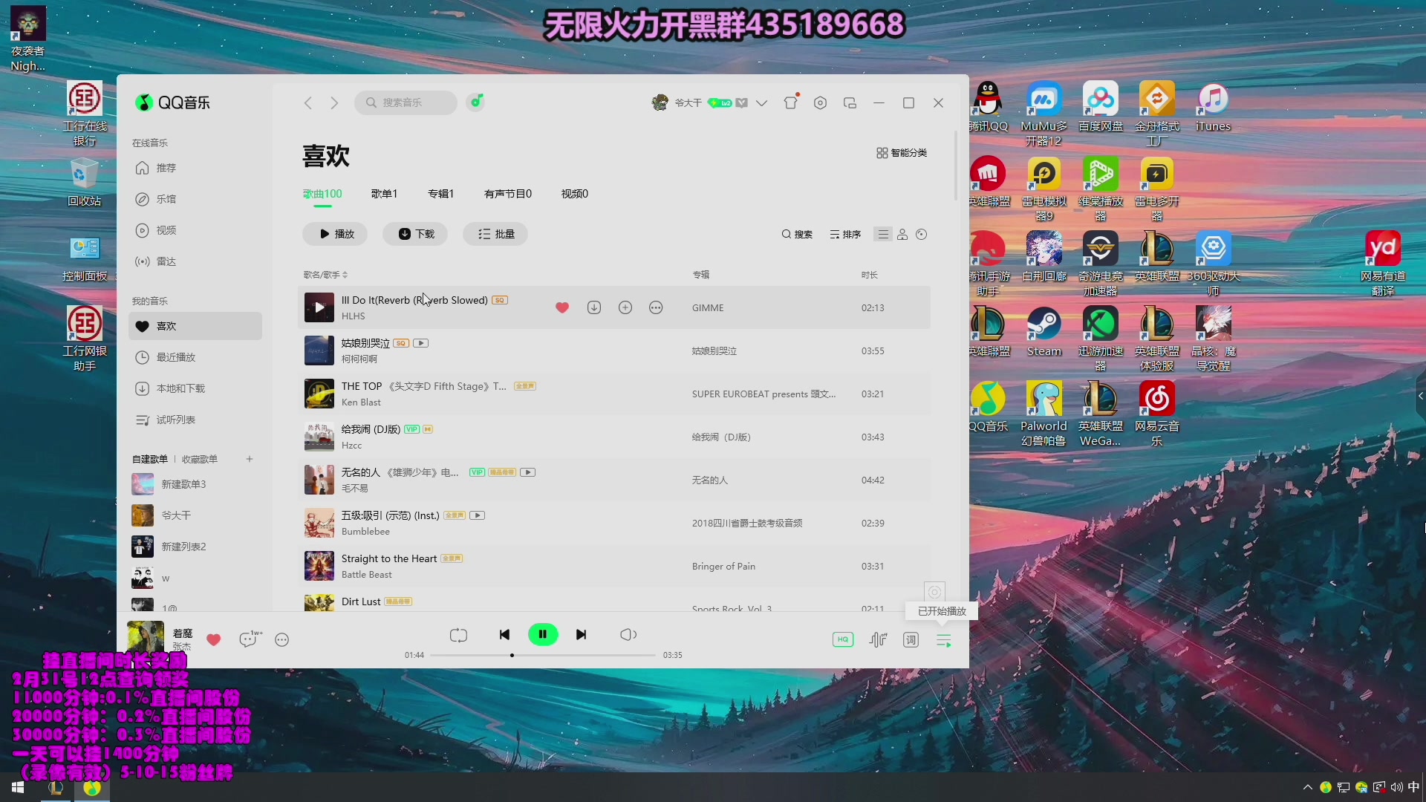Viewport: 1426px width, 802px height.
Task: Open 推荐 in the sidebar
Action: coord(195,168)
